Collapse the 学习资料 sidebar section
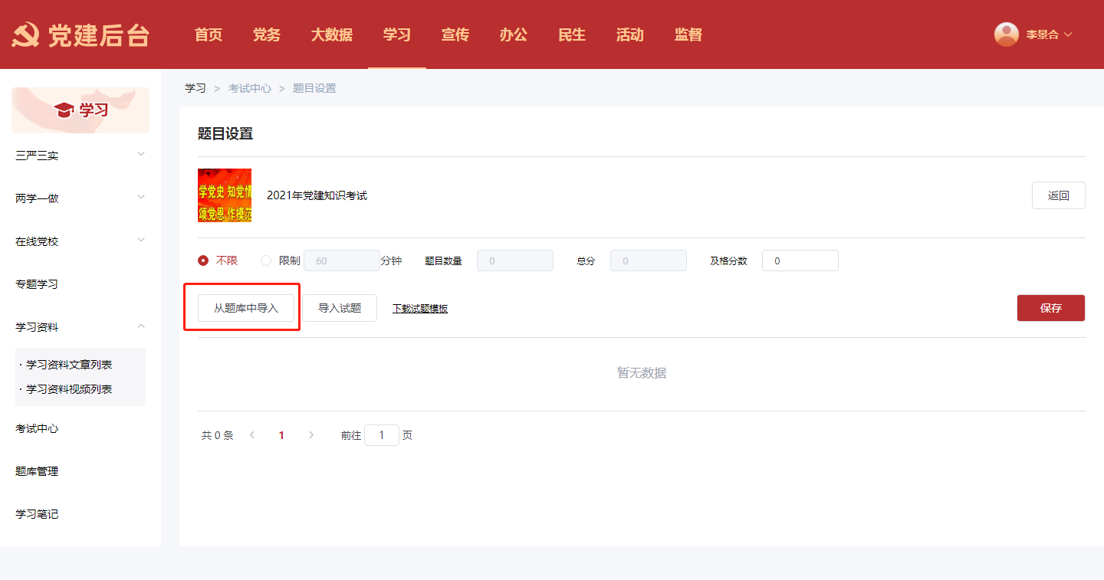Screen dimensions: 1104x580 [141, 326]
